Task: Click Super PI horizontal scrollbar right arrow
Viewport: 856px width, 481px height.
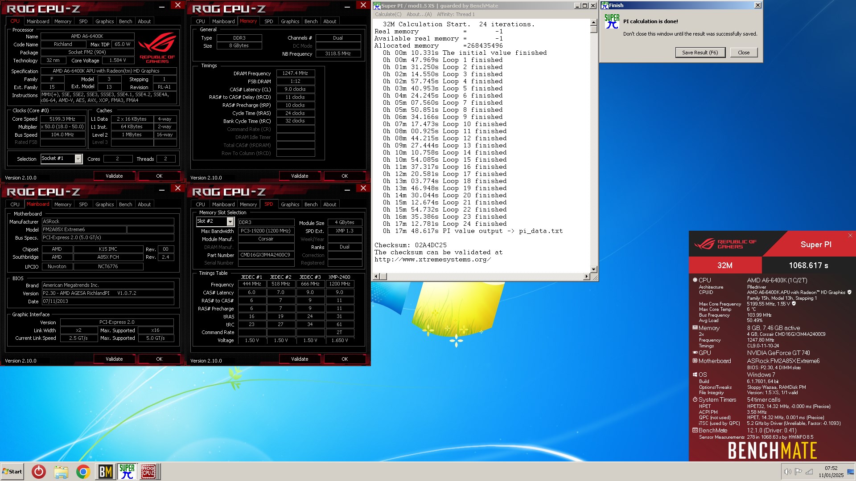Action: coord(586,277)
